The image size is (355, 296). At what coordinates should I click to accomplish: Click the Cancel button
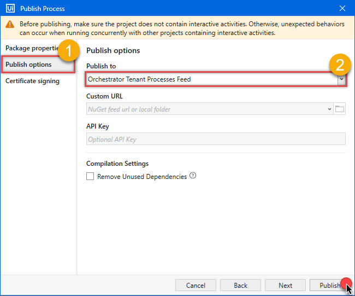[x=196, y=285]
